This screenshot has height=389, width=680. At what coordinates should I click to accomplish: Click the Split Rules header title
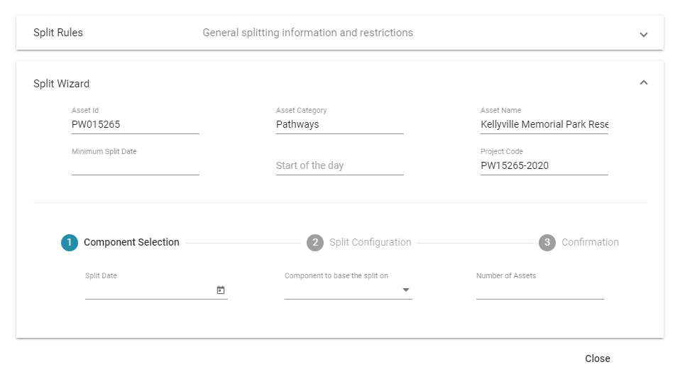click(x=58, y=33)
